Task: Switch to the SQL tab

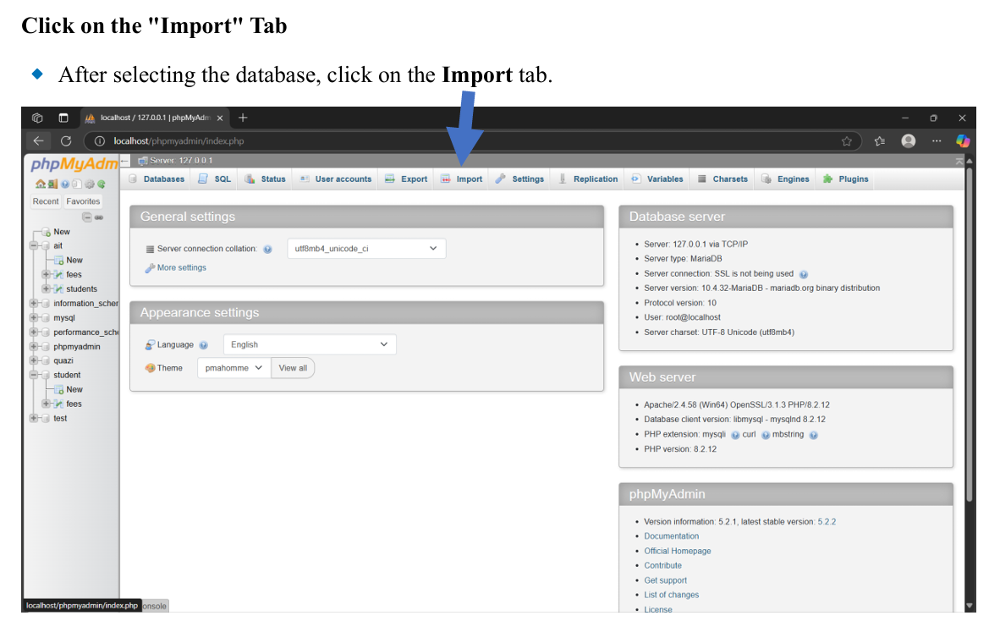Action: [x=214, y=179]
